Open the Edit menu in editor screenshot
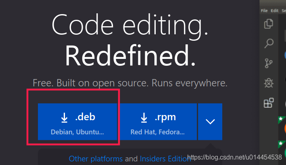This screenshot has height=165, width=286. (x=275, y=11)
